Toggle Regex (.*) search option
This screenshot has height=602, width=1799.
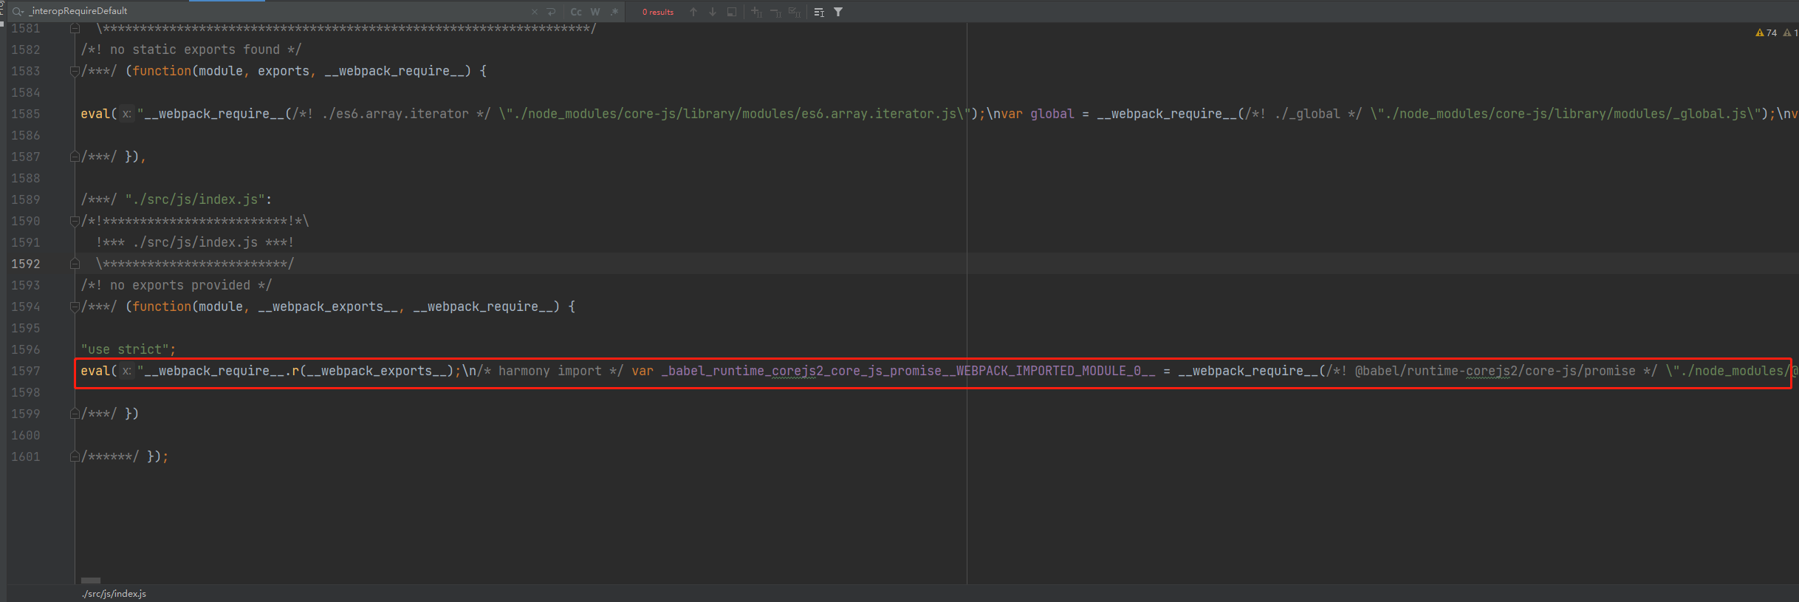tap(614, 12)
